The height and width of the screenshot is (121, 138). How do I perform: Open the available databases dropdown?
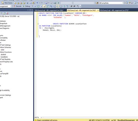11,6
